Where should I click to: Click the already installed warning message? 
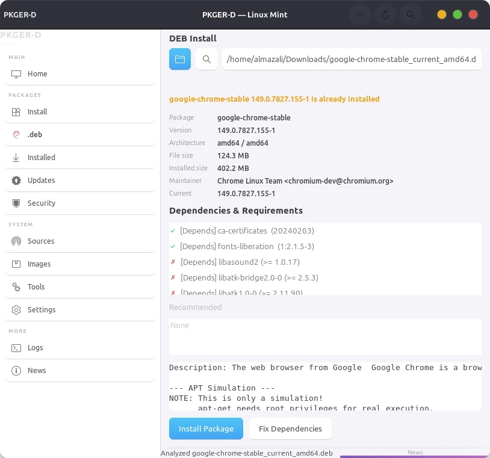point(274,99)
